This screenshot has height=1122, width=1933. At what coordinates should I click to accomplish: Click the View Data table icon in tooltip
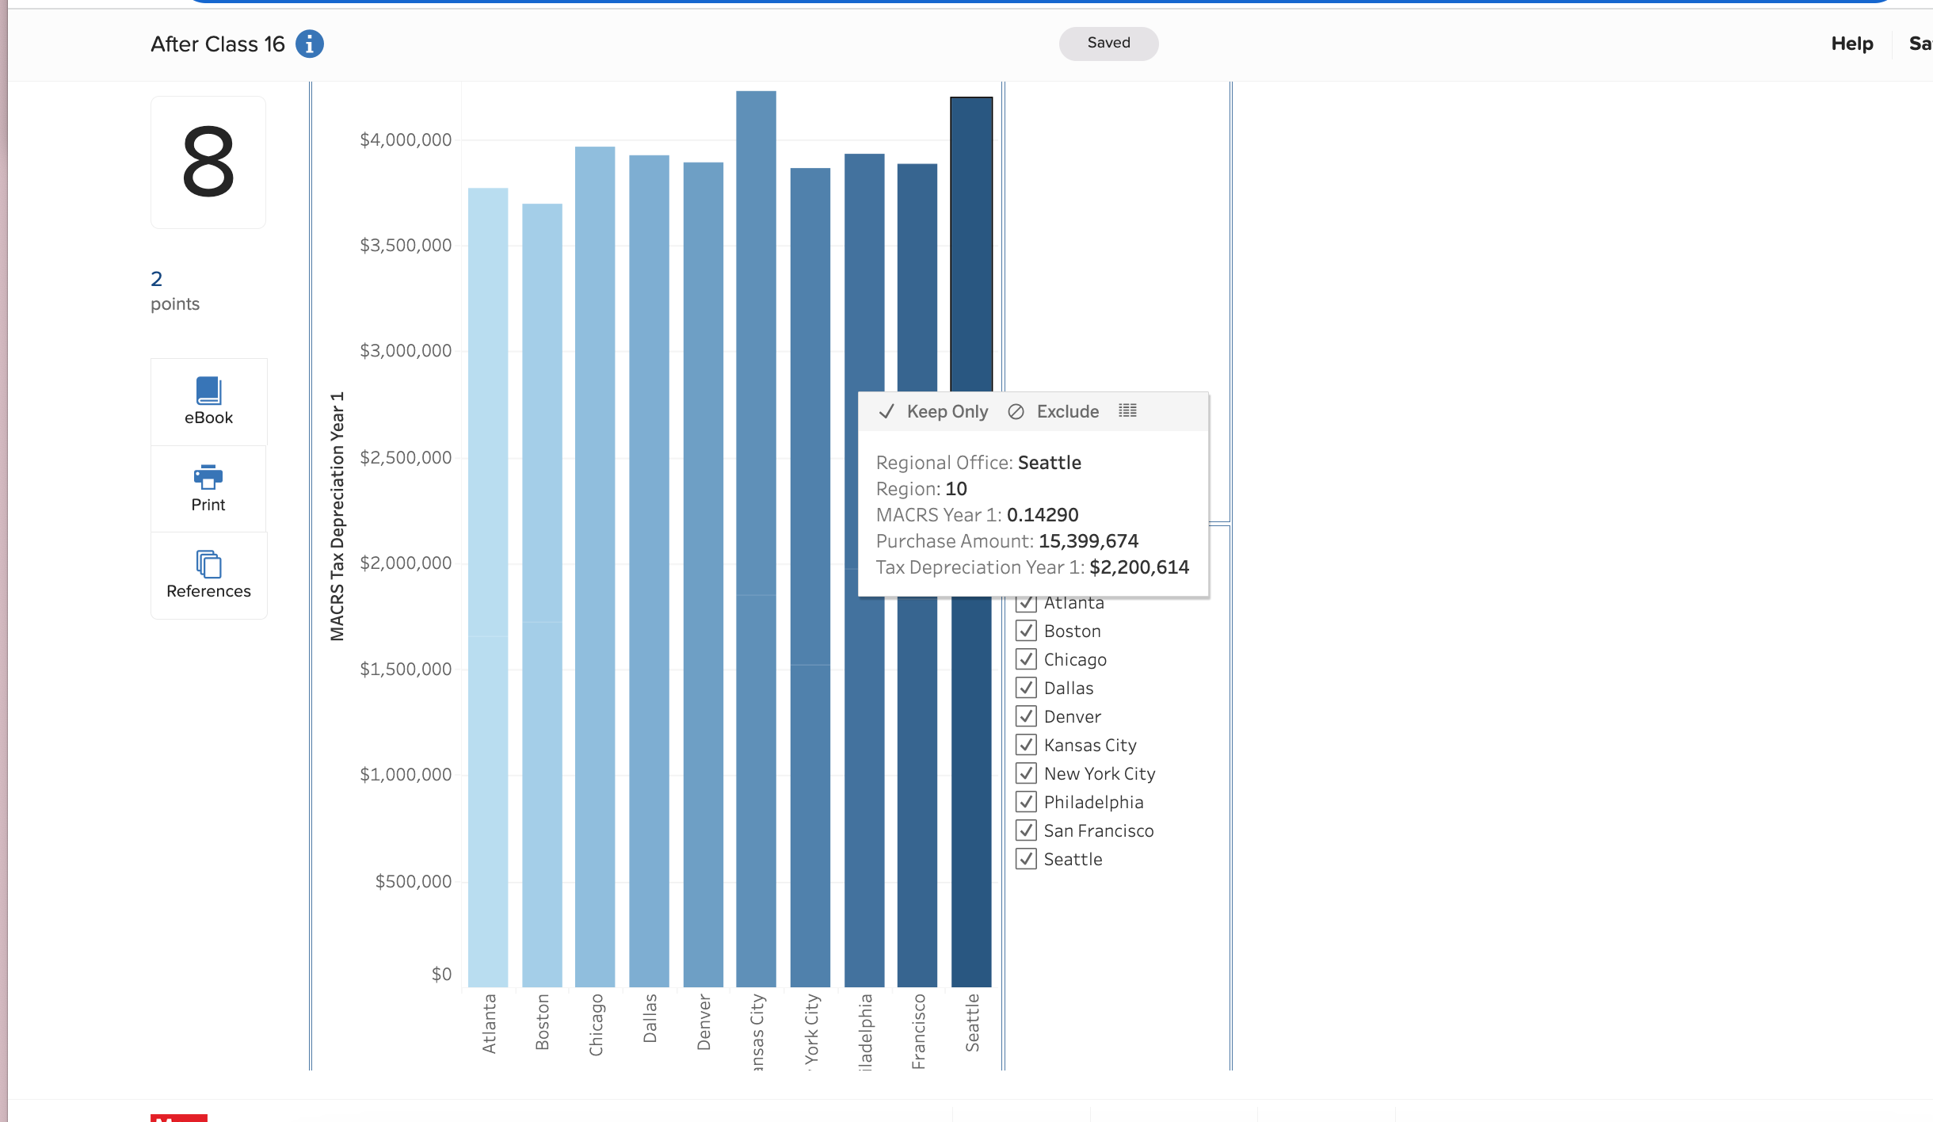pos(1127,410)
